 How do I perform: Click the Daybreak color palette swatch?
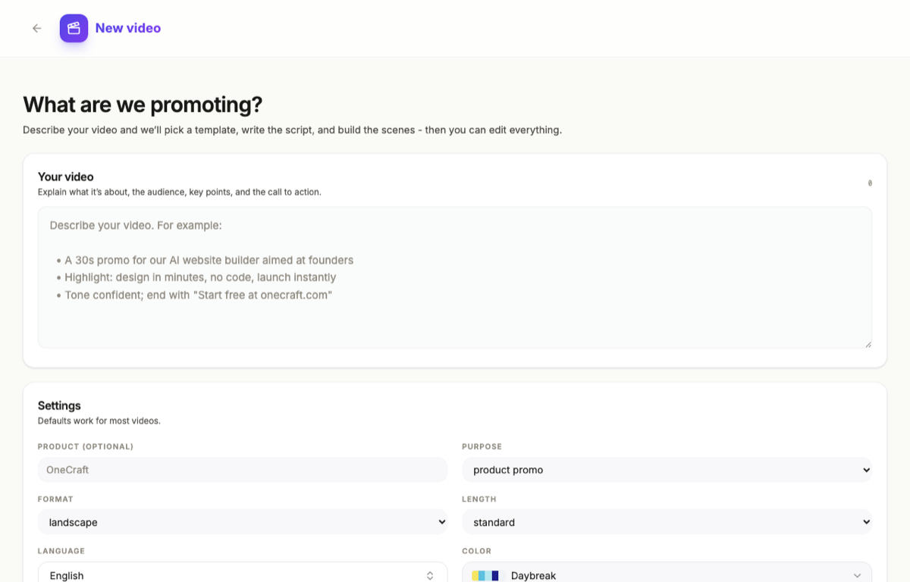486,576
